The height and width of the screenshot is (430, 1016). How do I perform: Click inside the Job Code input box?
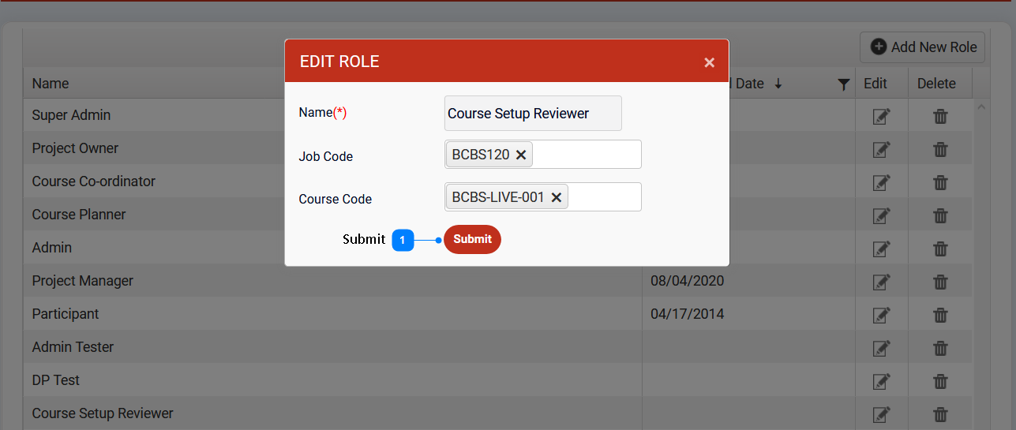[x=588, y=155]
